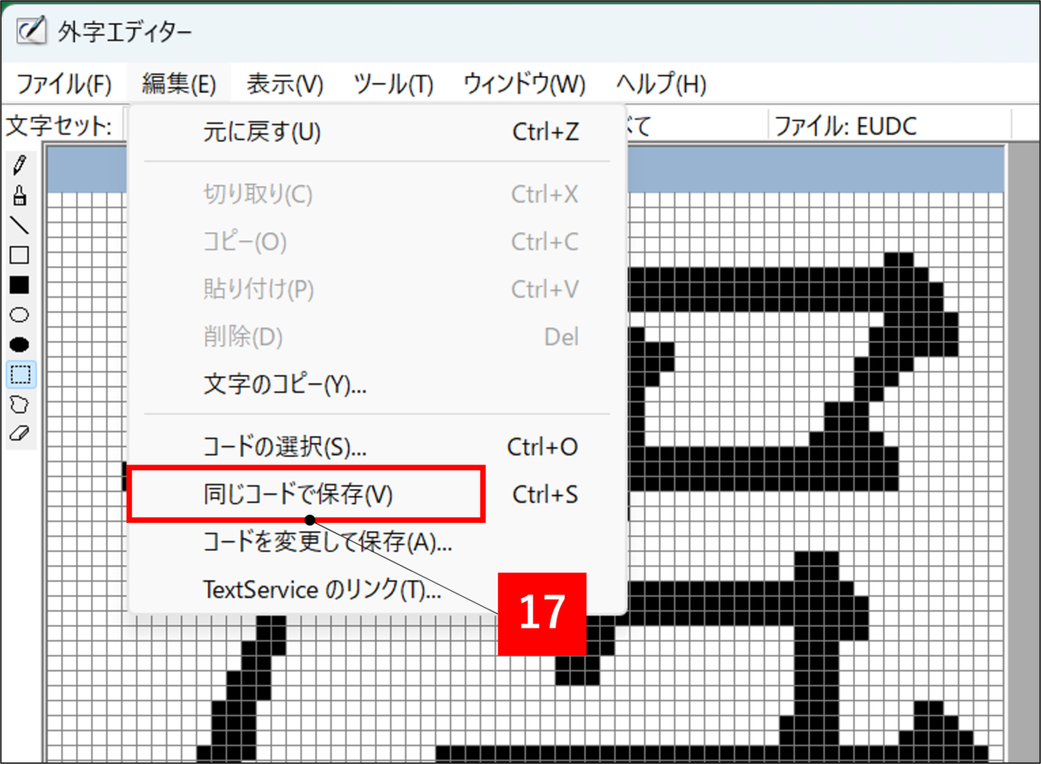
Task: Open the ウィンドウ(W) menu
Action: [x=524, y=84]
